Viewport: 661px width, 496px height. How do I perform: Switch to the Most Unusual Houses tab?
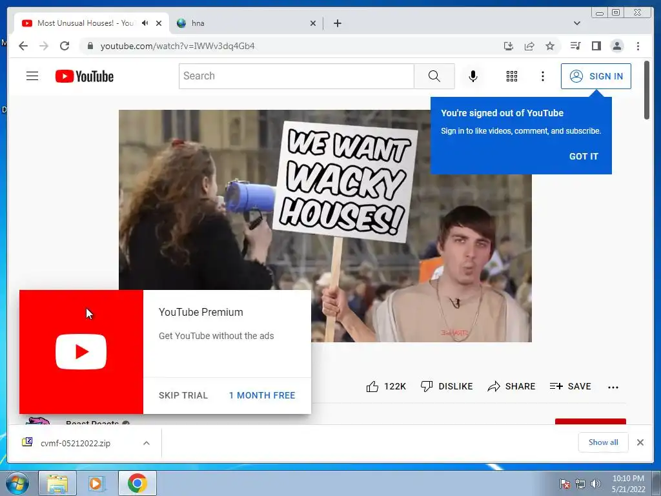86,23
